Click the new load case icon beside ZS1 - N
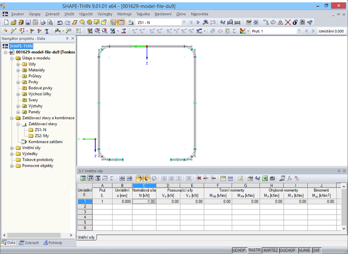This screenshot has height=254, width=348. pos(131,22)
